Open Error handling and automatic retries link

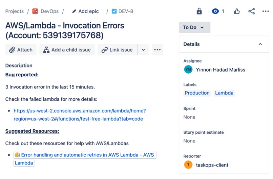[x=85, y=159]
